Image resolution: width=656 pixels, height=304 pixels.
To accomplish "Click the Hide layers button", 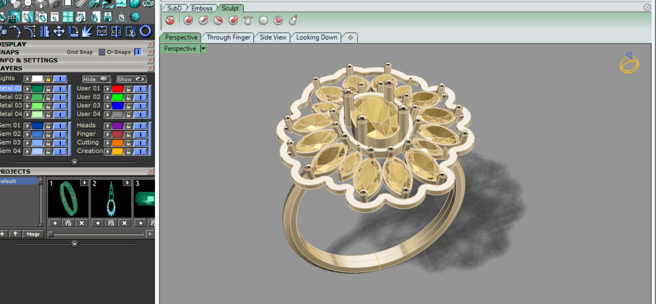I will pyautogui.click(x=96, y=79).
